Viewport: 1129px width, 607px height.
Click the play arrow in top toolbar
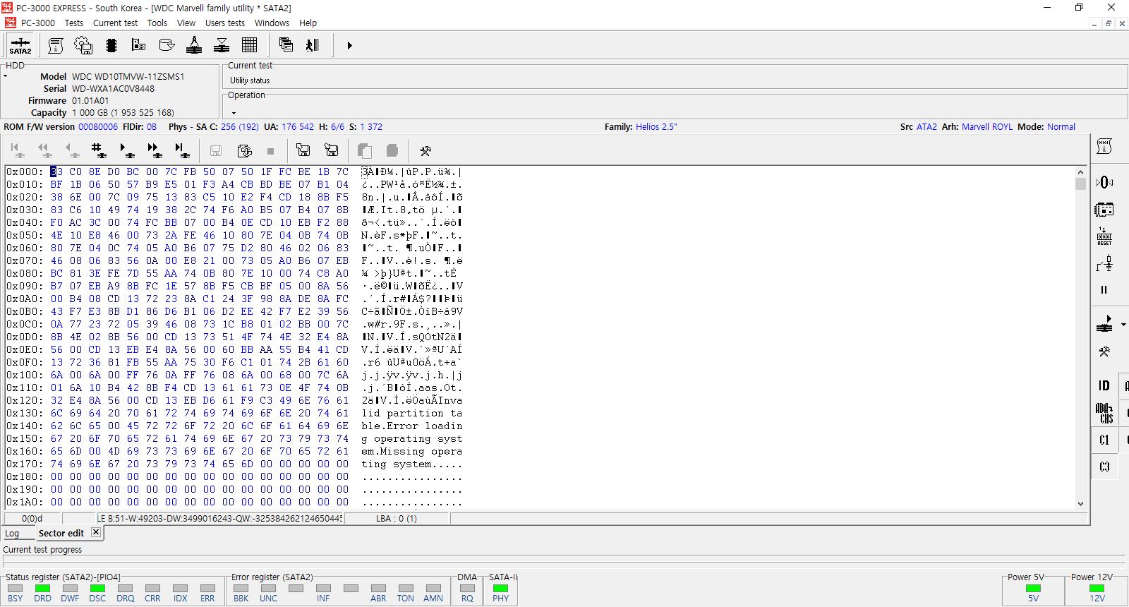click(349, 46)
